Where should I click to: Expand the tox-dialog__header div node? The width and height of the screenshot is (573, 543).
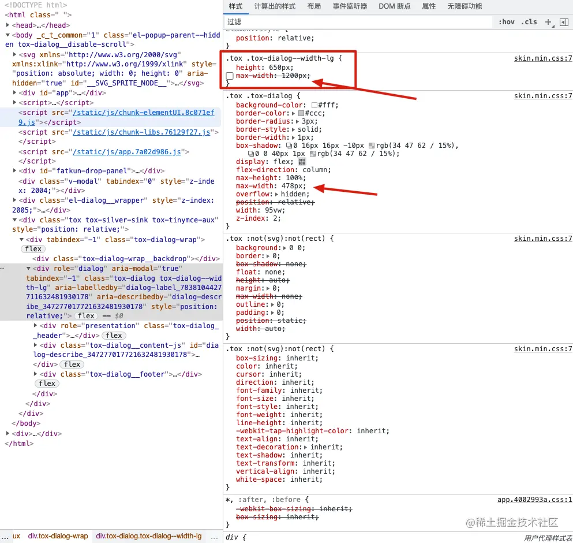(x=35, y=325)
